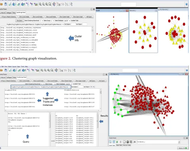The width and height of the screenshot is (190, 151).
Task: Click Run Query button in top window
Action: click(x=20, y=21)
